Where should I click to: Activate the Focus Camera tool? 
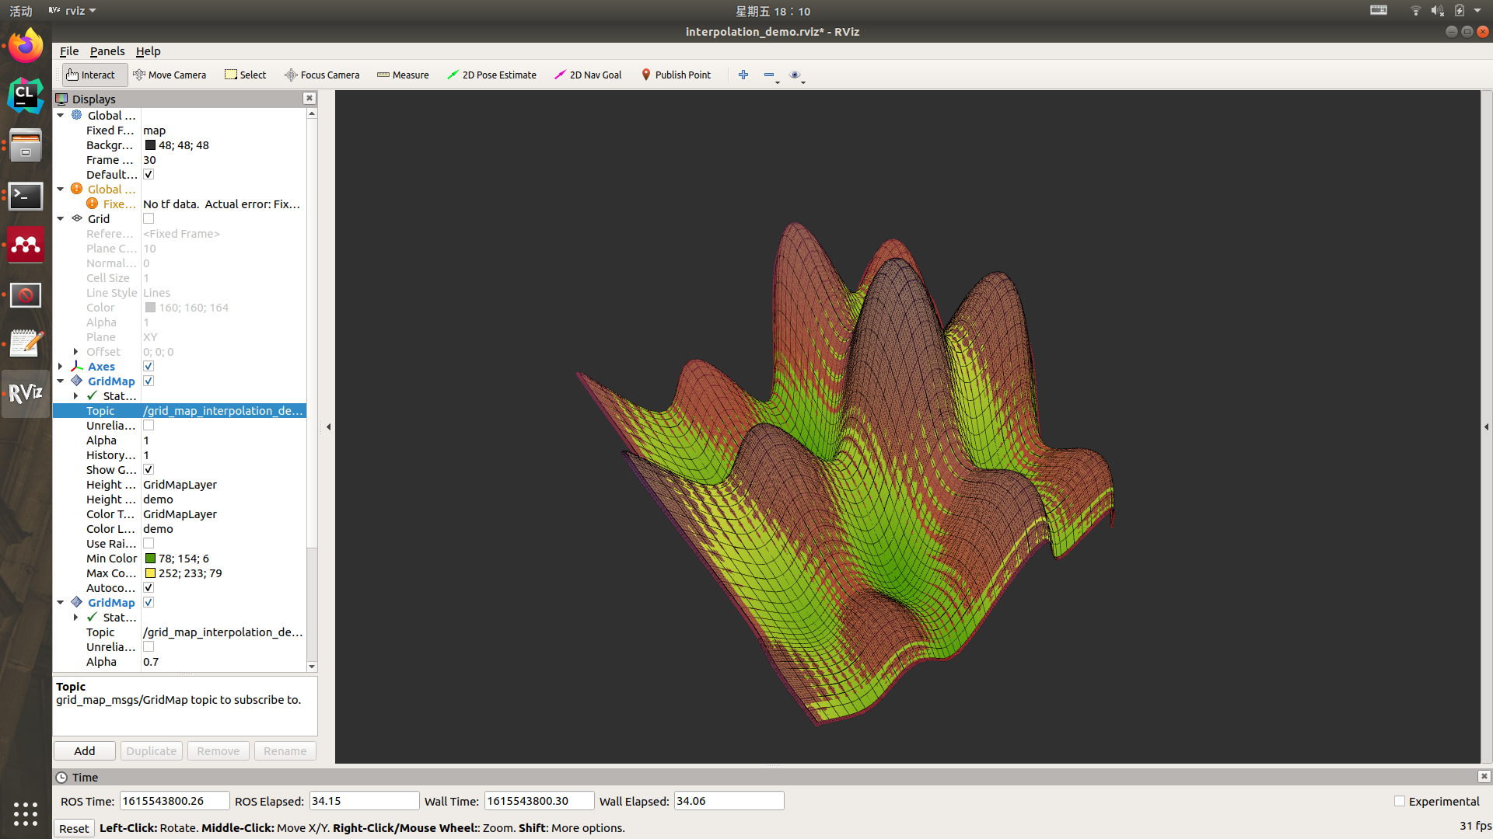(x=322, y=75)
